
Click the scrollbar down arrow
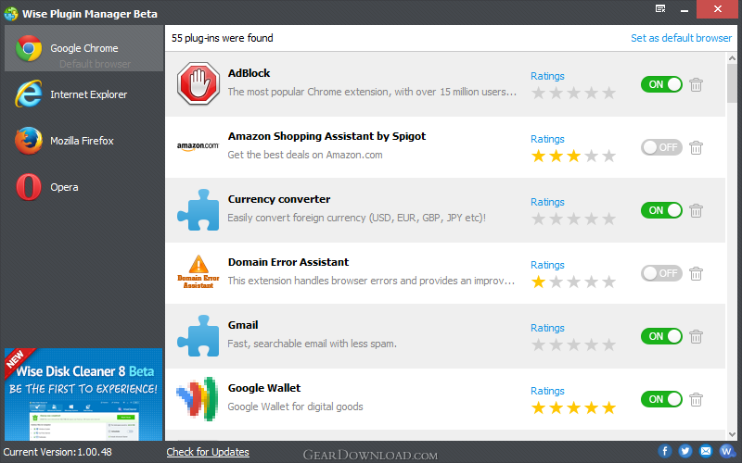pyautogui.click(x=732, y=434)
